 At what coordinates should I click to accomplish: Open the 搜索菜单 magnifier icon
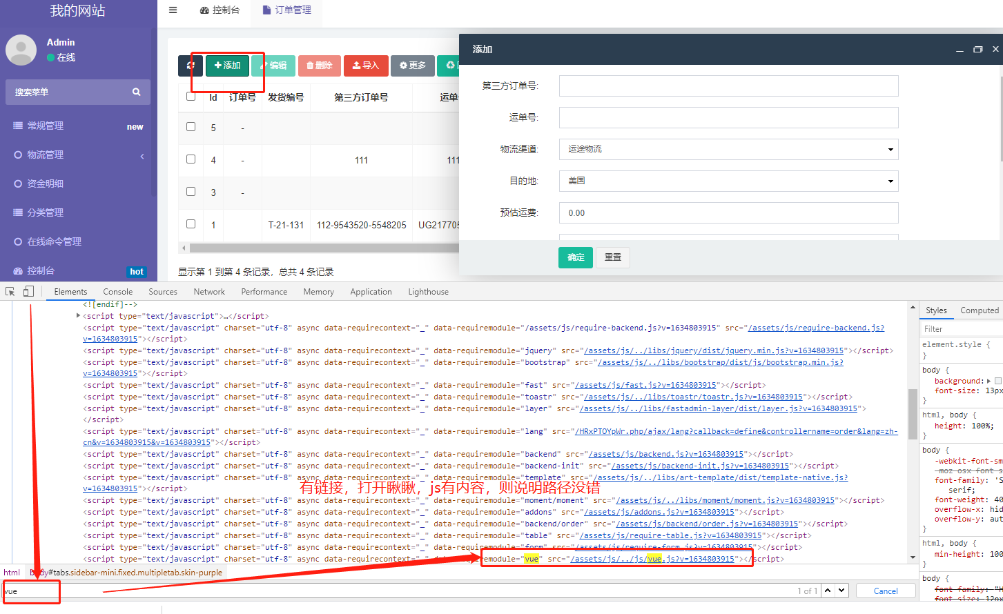click(x=136, y=92)
